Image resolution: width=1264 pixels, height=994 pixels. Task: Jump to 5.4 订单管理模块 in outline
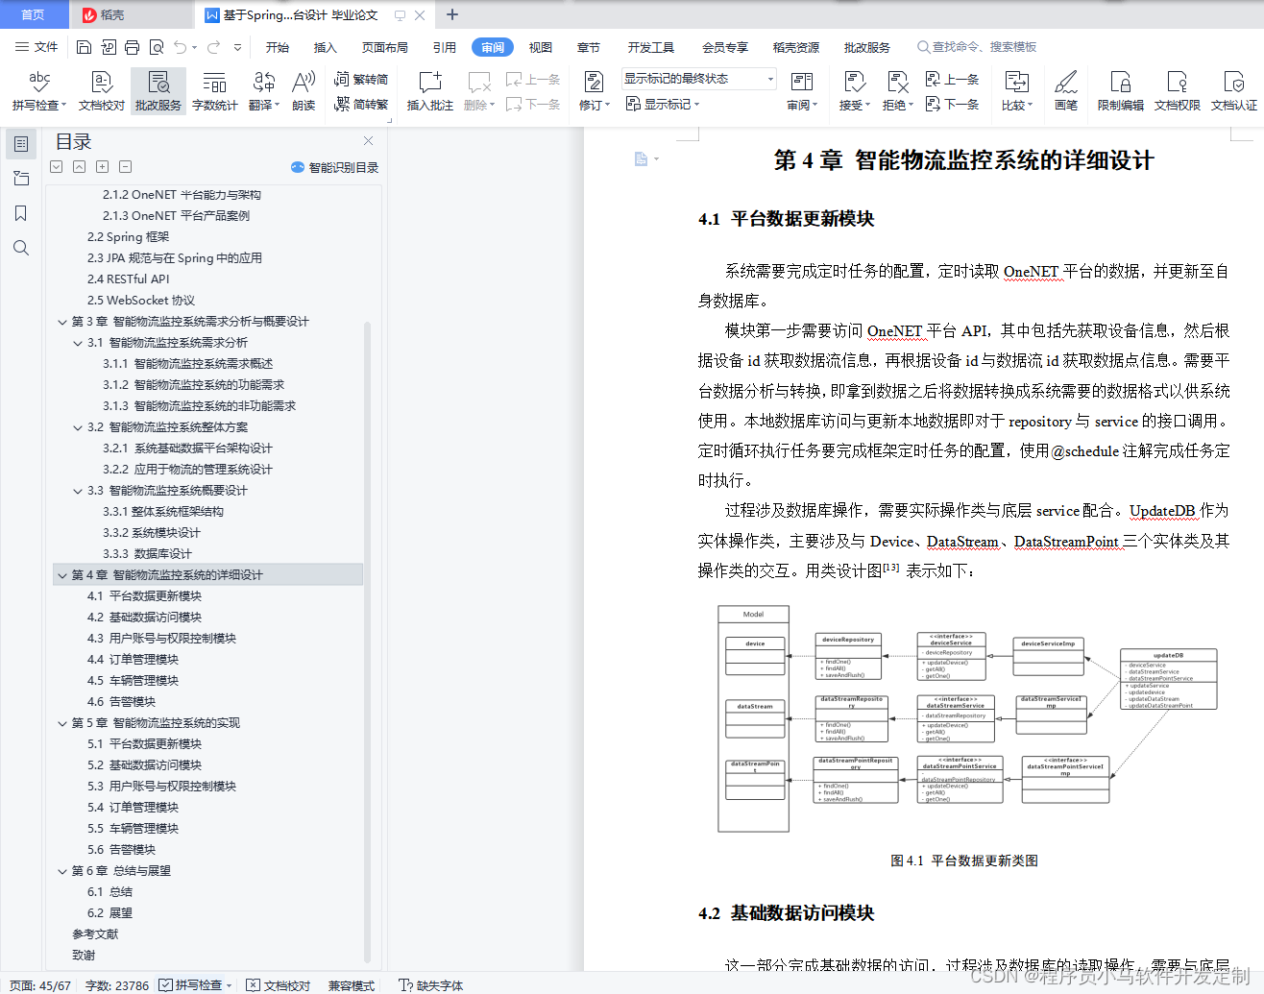click(x=133, y=808)
